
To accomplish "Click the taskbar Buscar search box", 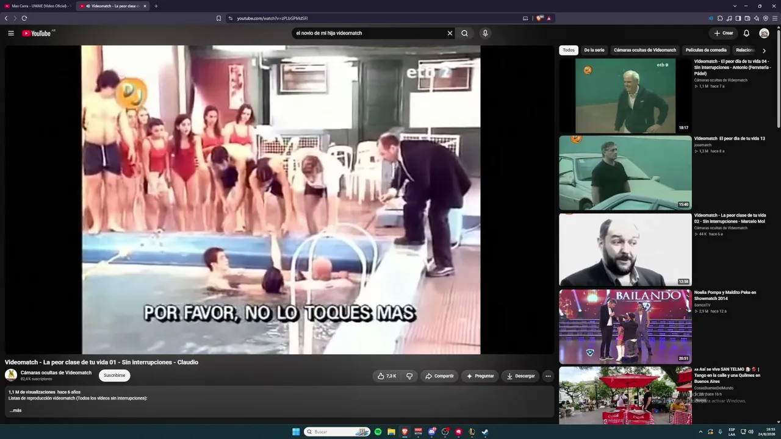I will 337,432.
